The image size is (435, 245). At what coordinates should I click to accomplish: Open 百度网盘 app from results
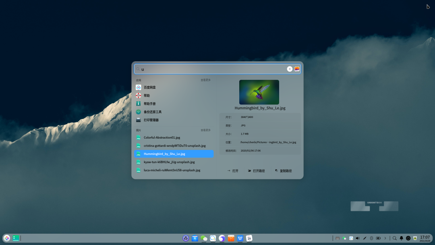pos(174,87)
